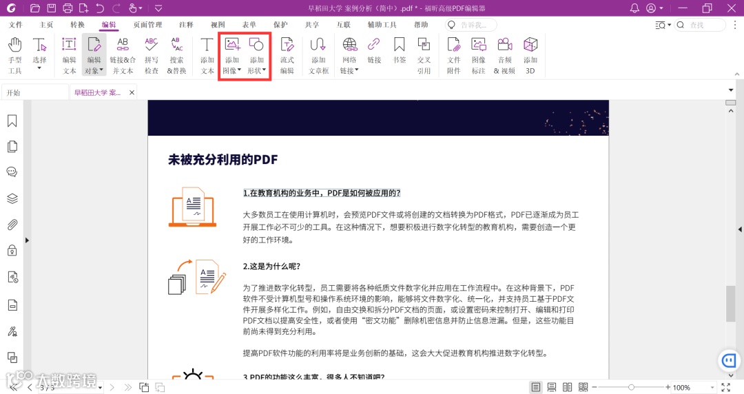744x394 pixels.
Task: Open the Bookmarks panel in left sidebar
Action: (12, 121)
